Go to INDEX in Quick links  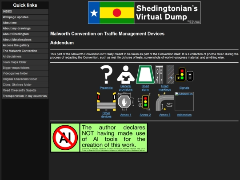tap(25, 12)
